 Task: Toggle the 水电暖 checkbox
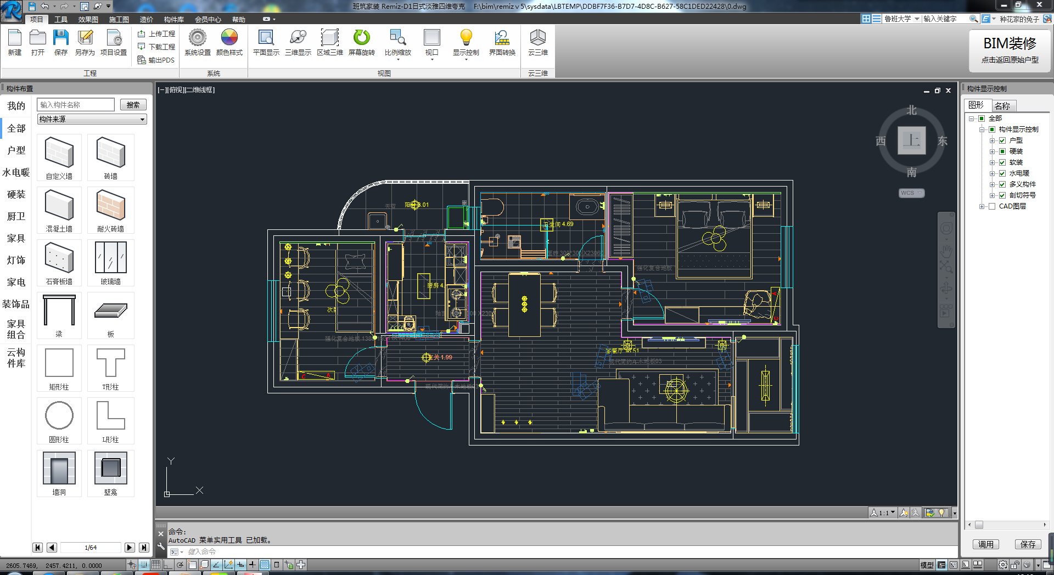1002,173
